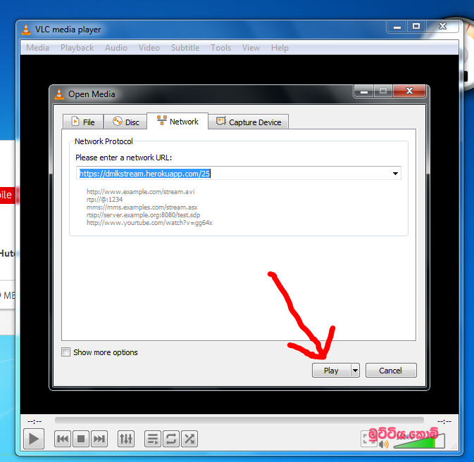Adjust the green volume slider
This screenshot has height=462, width=474.
[419, 441]
